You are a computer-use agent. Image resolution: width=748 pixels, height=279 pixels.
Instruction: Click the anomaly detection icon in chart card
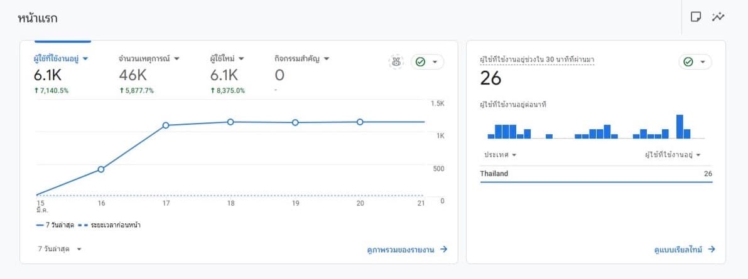coord(396,61)
